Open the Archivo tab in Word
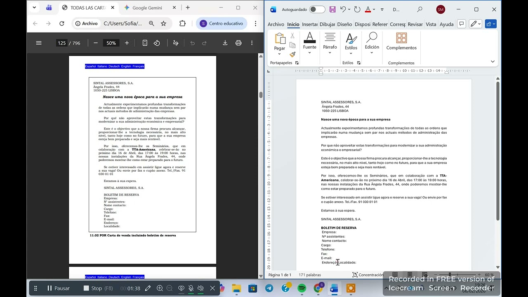The width and height of the screenshot is (528, 297). 276,24
